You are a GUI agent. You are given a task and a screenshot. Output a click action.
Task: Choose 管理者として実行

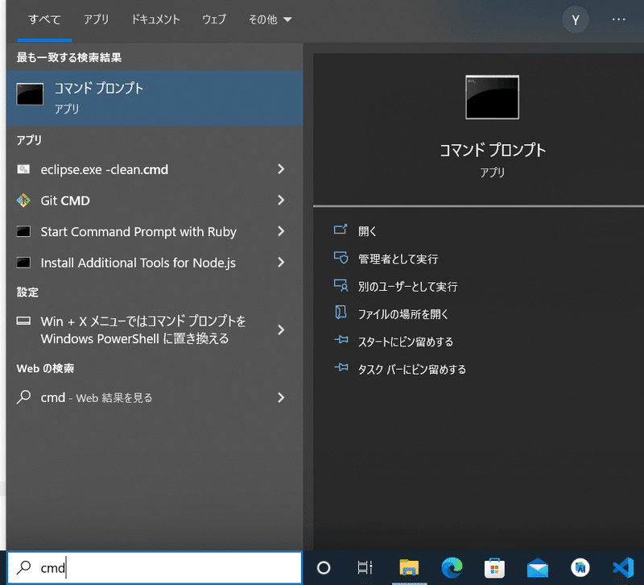pyautogui.click(x=398, y=259)
